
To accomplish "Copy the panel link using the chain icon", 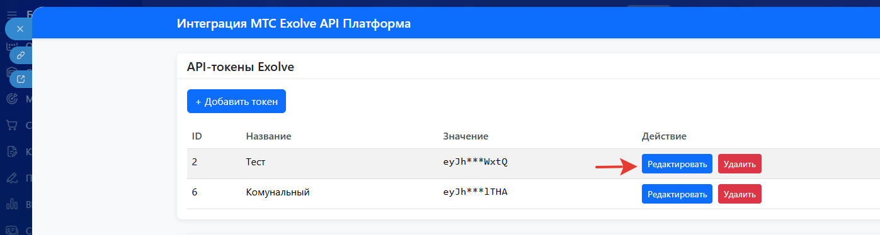I will tap(21, 55).
